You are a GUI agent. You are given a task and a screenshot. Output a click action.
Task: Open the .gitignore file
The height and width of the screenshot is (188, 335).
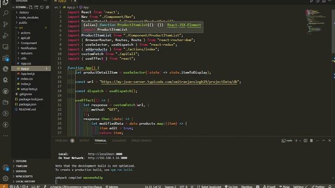pos(26,94)
